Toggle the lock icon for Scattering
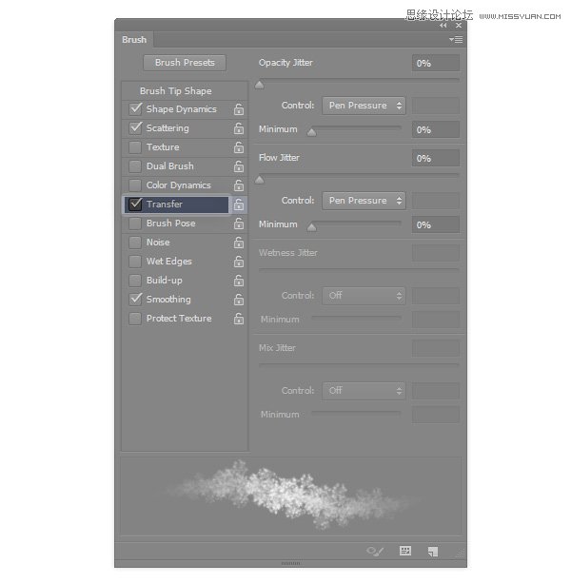Viewport: 571px width, 583px height. pos(239,128)
